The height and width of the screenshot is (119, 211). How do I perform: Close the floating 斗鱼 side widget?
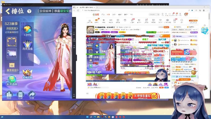(205, 25)
